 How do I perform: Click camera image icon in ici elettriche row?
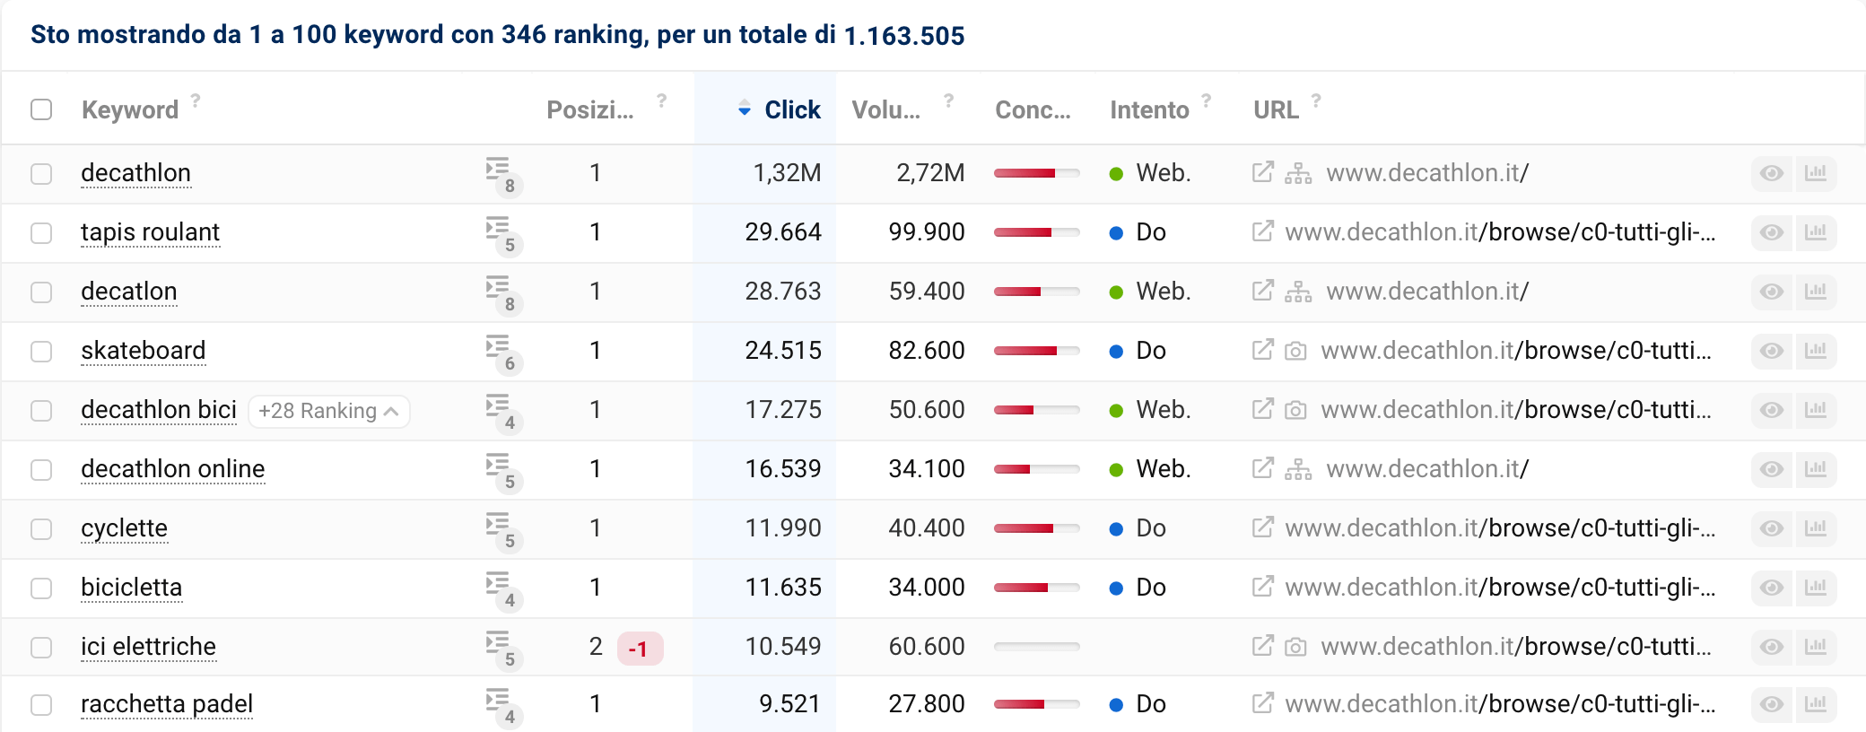click(1295, 647)
